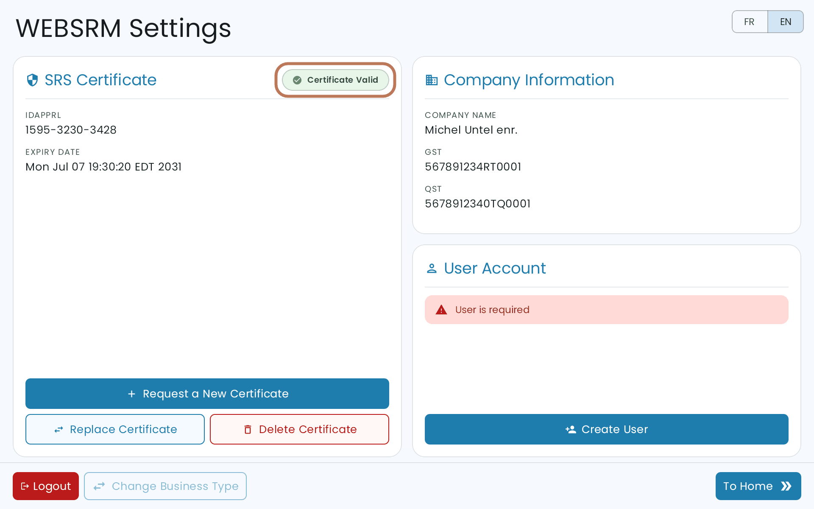Go To Home

[x=758, y=486]
